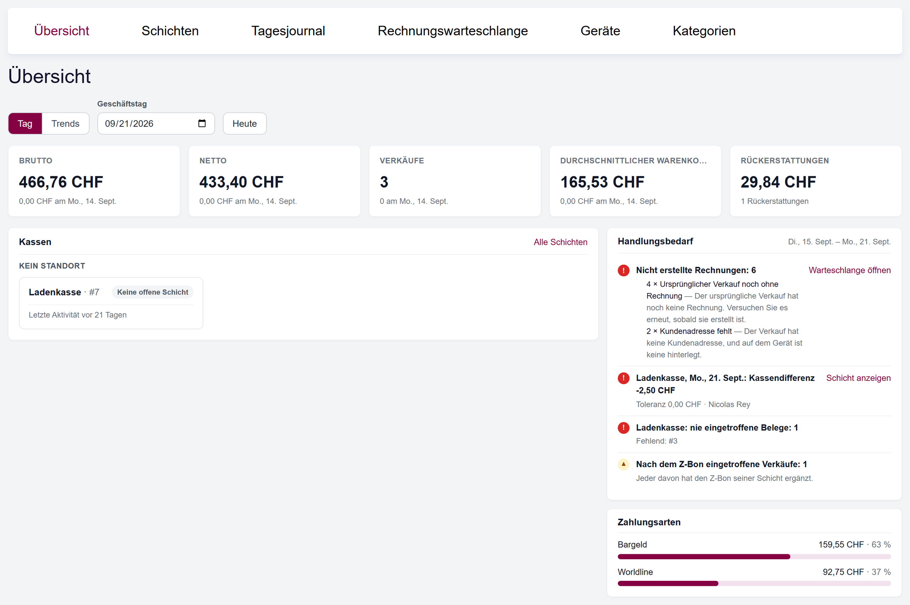Click the Bargeld payment progress bar

pyautogui.click(x=754, y=557)
